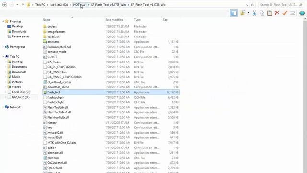Sort by Date modified column
Image resolution: width=307 pixels, height=173 pixels.
click(x=114, y=20)
